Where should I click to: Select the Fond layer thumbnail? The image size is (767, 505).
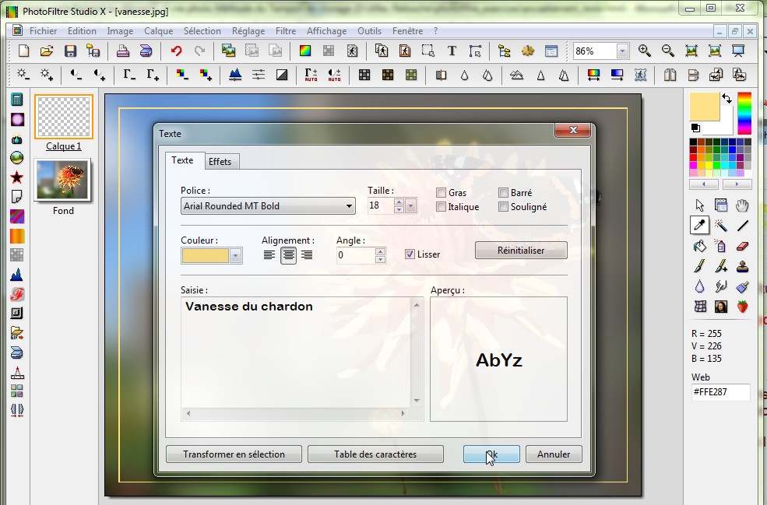62,180
